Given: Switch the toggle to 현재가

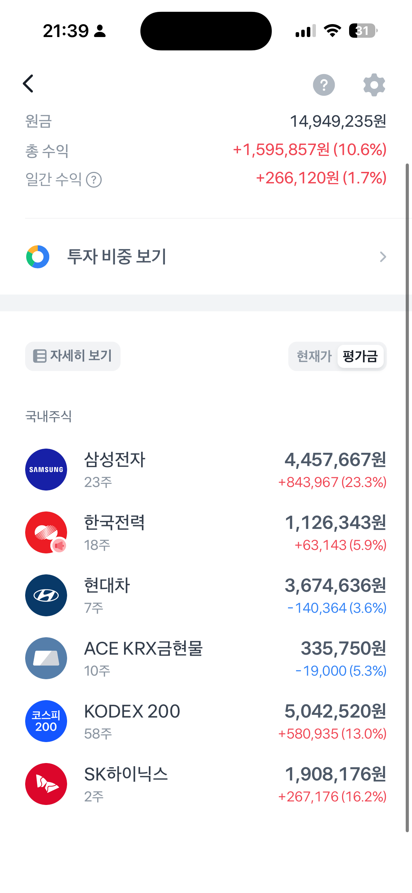Looking at the screenshot, I should [x=313, y=356].
